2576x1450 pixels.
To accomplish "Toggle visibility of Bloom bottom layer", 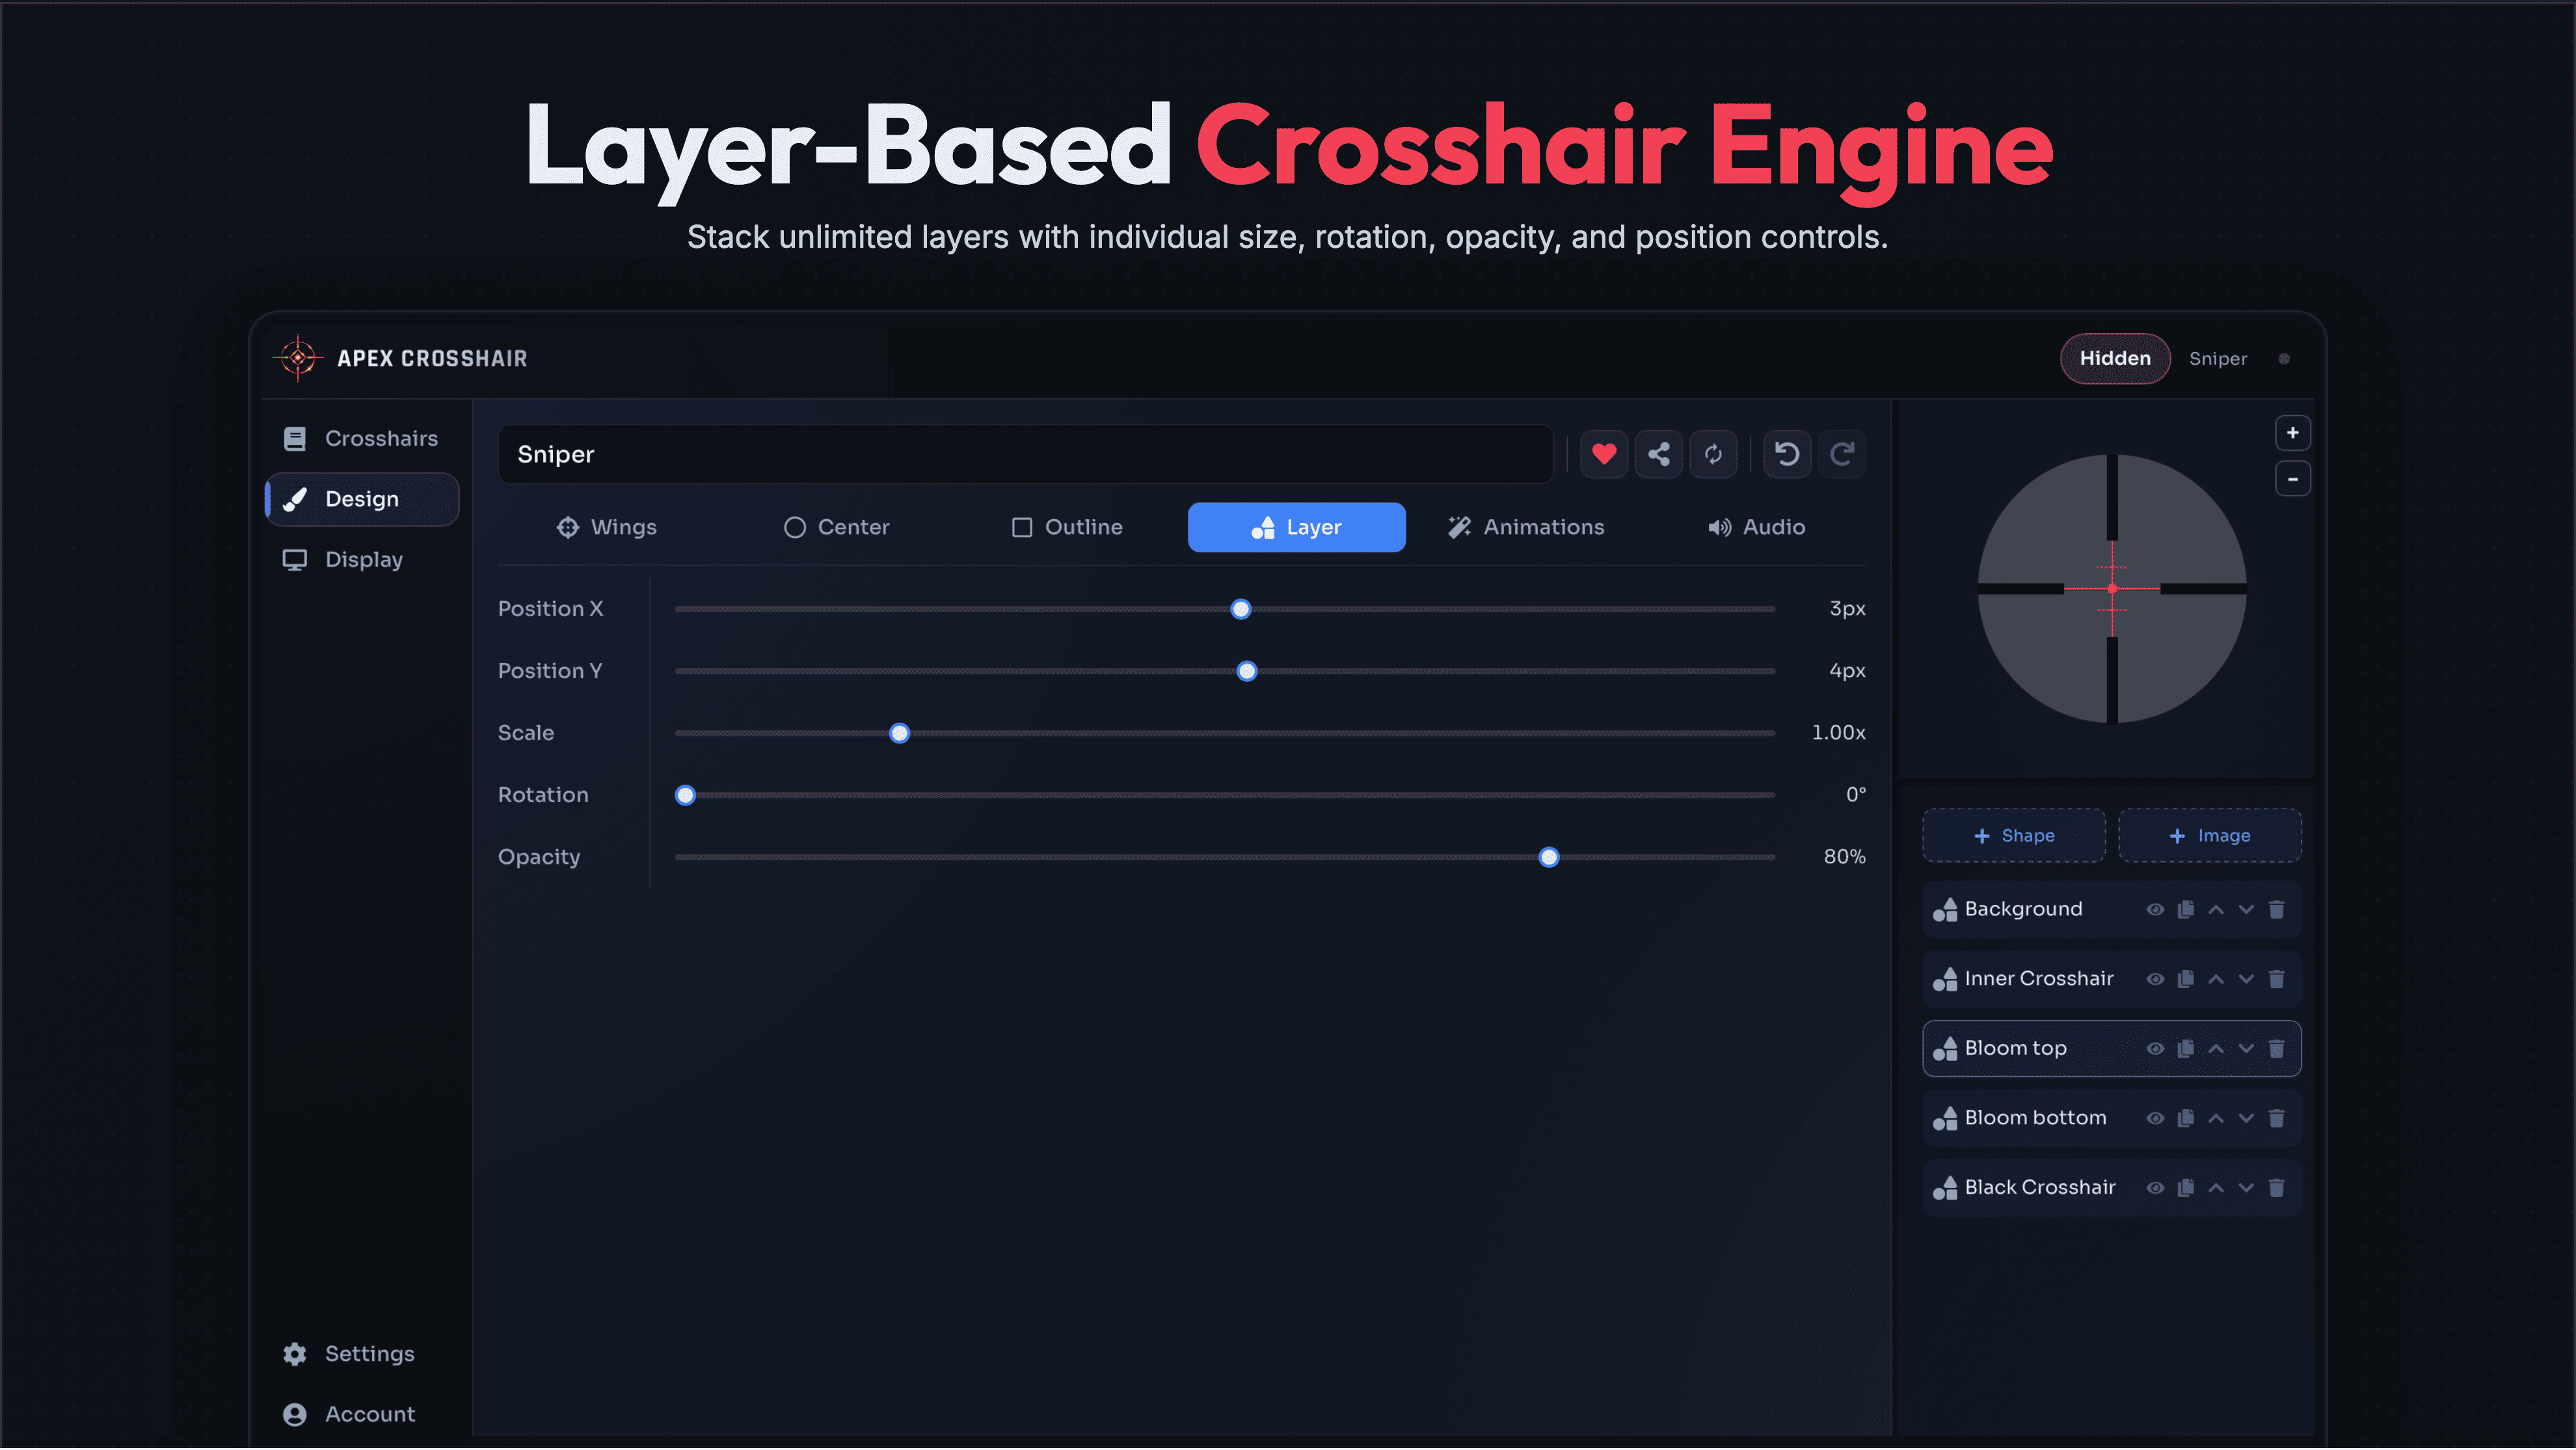I will coord(2156,1118).
